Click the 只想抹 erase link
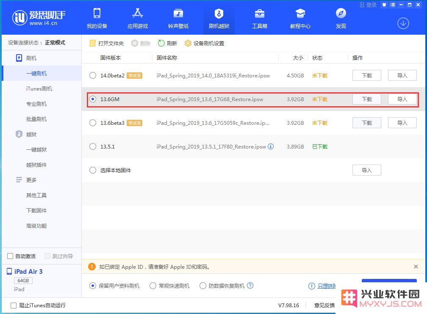Image resolution: width=427 pixels, height=314 pixels. [x=327, y=286]
